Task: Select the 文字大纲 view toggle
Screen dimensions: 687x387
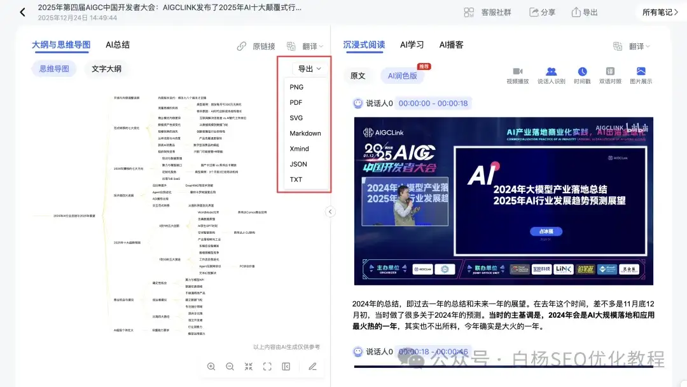Action: point(106,69)
